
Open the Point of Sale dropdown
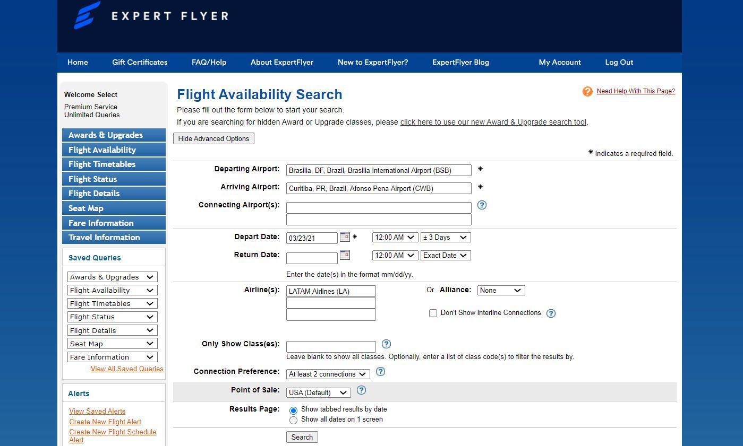(318, 392)
